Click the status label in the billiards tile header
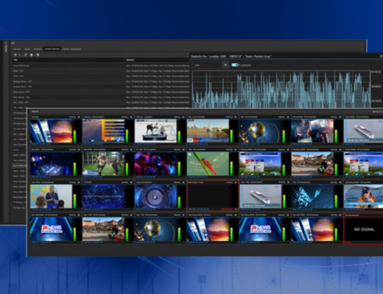 tap(72, 149)
